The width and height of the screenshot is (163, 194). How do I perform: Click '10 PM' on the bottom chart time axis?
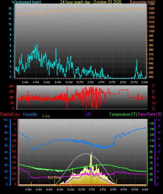135,189
